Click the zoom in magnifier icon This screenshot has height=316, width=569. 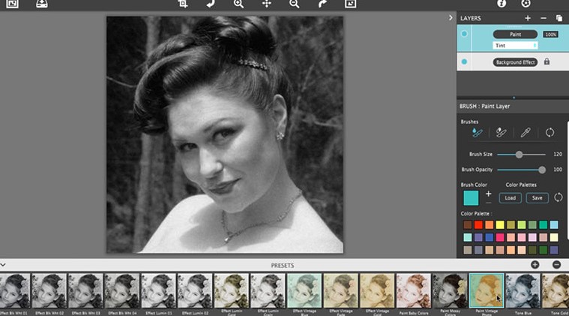point(238,4)
